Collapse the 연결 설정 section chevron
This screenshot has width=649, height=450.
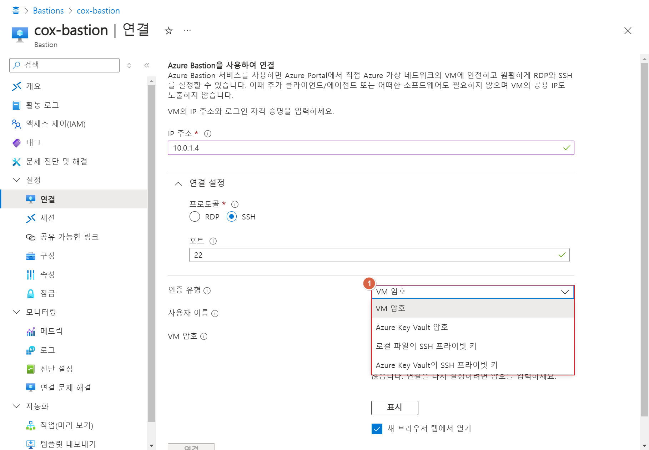(x=178, y=183)
